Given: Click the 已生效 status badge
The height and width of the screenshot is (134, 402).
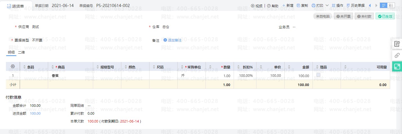Looking at the screenshot, I should tap(385, 16).
